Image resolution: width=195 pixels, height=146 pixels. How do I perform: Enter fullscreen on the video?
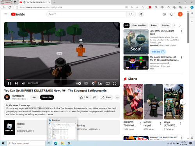tap(115, 83)
